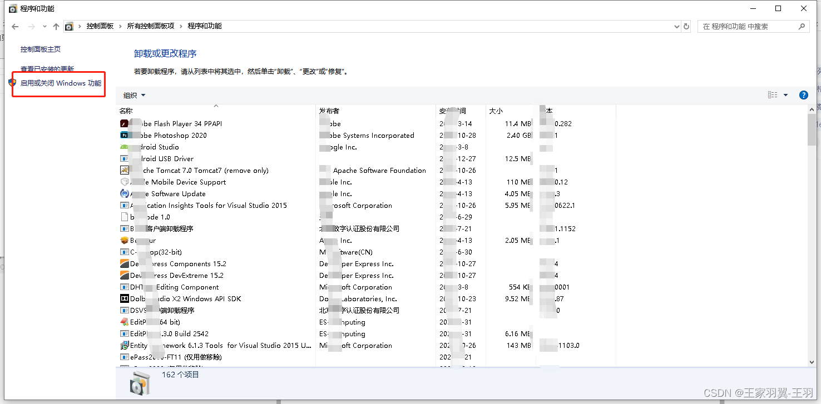
Task: Click the Android Studio green icon
Action: 125,147
